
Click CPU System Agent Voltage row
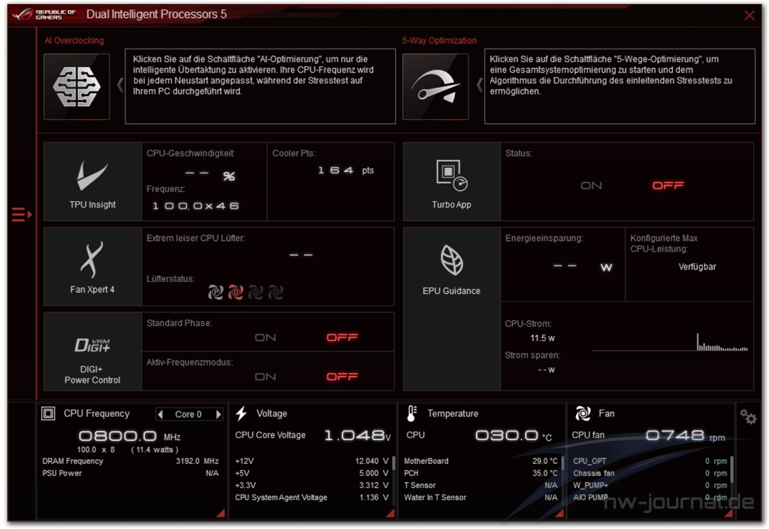click(311, 498)
